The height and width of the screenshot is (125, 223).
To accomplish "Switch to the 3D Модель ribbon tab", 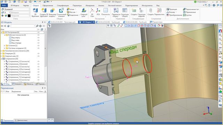I will 15,6.
